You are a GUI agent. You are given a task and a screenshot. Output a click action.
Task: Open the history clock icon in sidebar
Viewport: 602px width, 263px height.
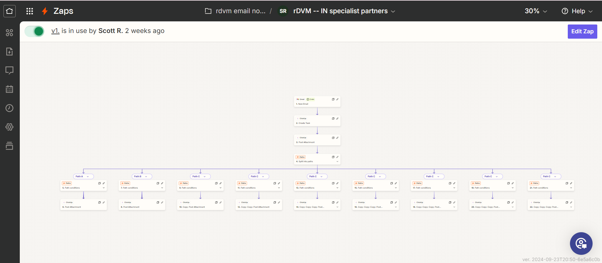point(9,108)
